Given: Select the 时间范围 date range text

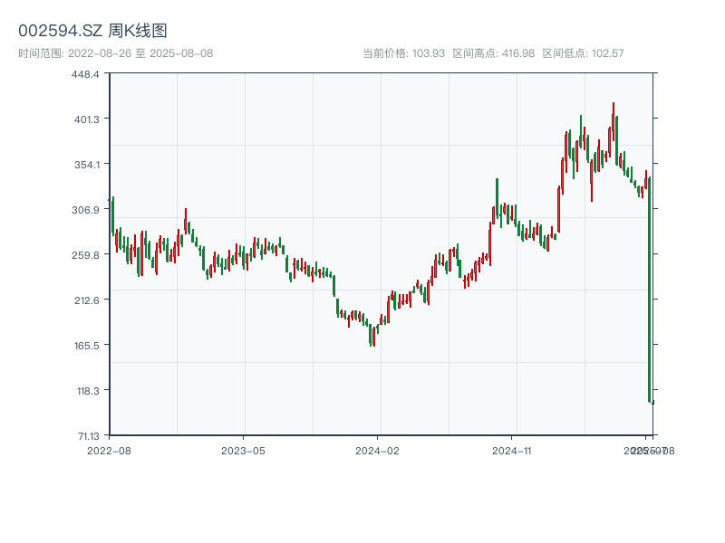Looking at the screenshot, I should (115, 53).
